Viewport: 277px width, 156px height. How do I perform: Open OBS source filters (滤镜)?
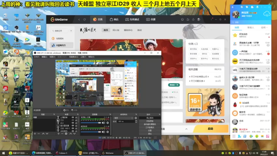pos(74,110)
